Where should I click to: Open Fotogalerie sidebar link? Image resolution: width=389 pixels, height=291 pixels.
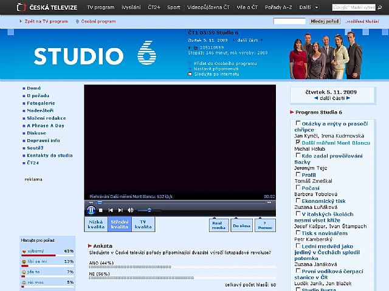(x=41, y=103)
